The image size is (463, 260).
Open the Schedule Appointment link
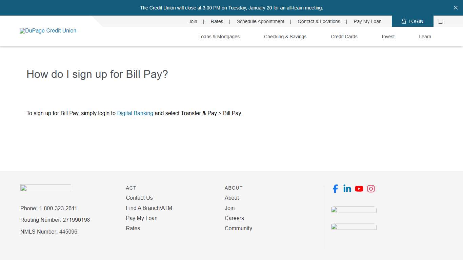[260, 21]
